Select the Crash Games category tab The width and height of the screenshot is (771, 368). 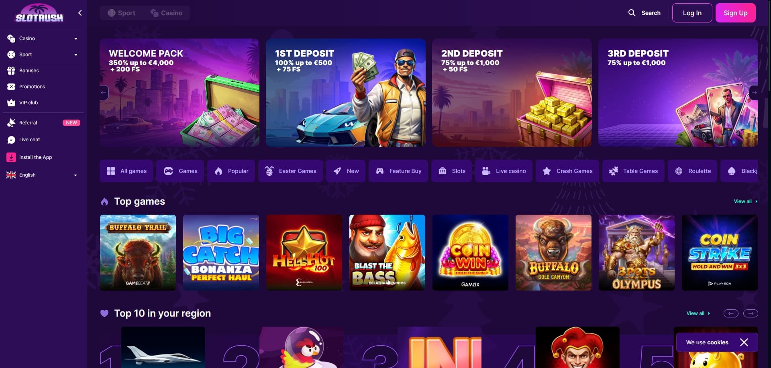(x=567, y=171)
